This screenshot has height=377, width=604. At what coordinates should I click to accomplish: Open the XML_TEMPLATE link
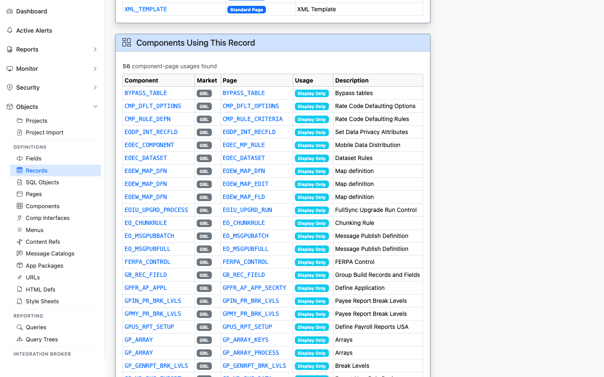point(146,9)
